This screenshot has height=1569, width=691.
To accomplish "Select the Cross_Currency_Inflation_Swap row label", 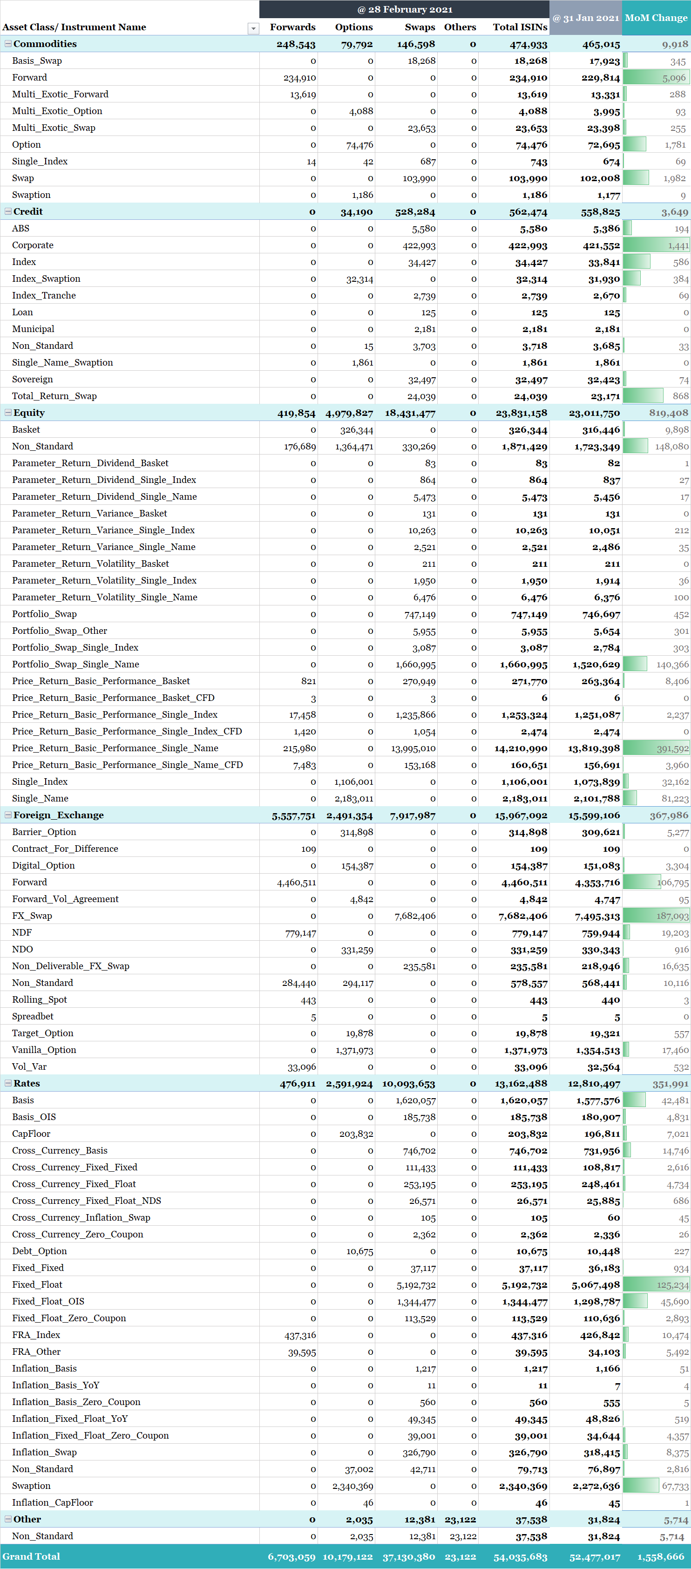I will point(81,1217).
